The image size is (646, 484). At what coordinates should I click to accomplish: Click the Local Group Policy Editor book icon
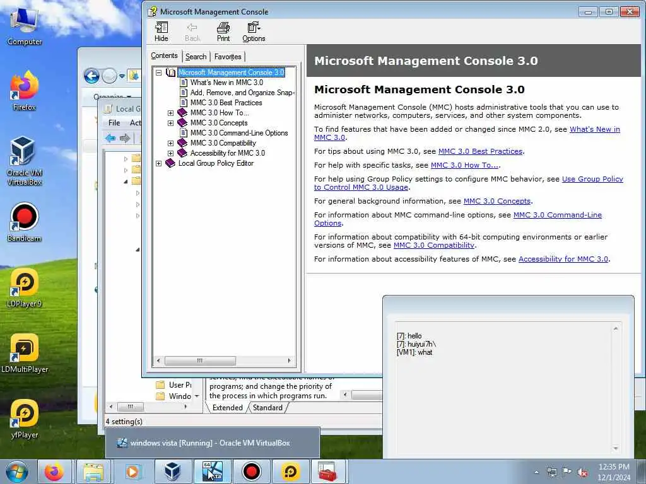click(x=170, y=163)
